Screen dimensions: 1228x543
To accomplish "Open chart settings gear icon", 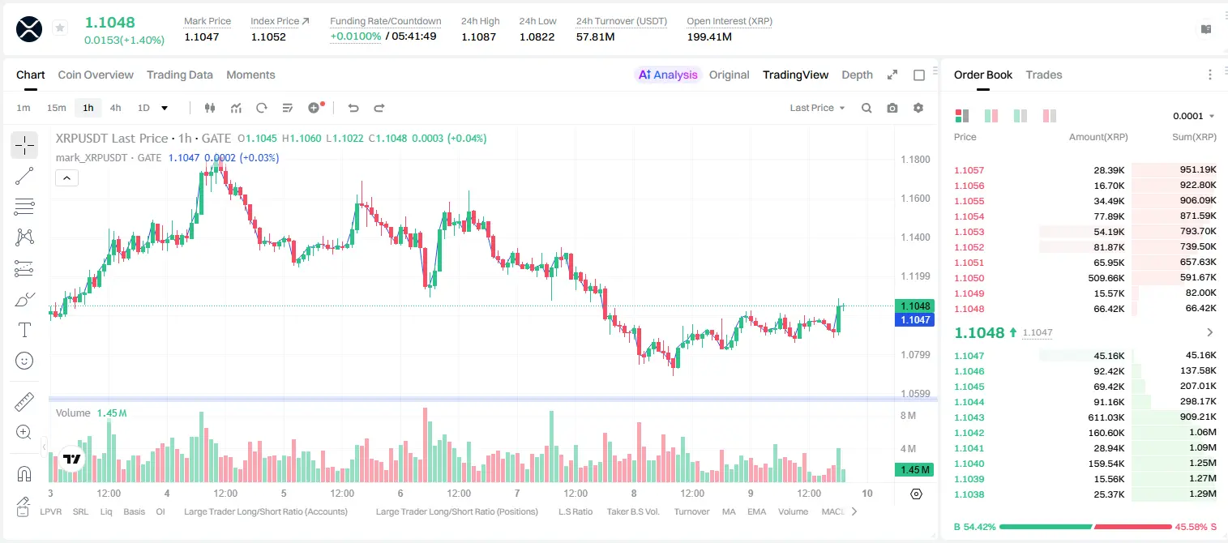I will (918, 108).
